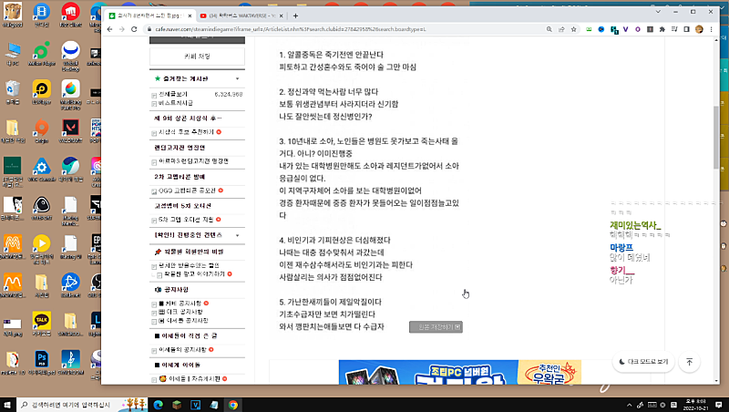729x412 pixels.
Task: Click the Chrome icon in the taskbar
Action: coord(233,405)
